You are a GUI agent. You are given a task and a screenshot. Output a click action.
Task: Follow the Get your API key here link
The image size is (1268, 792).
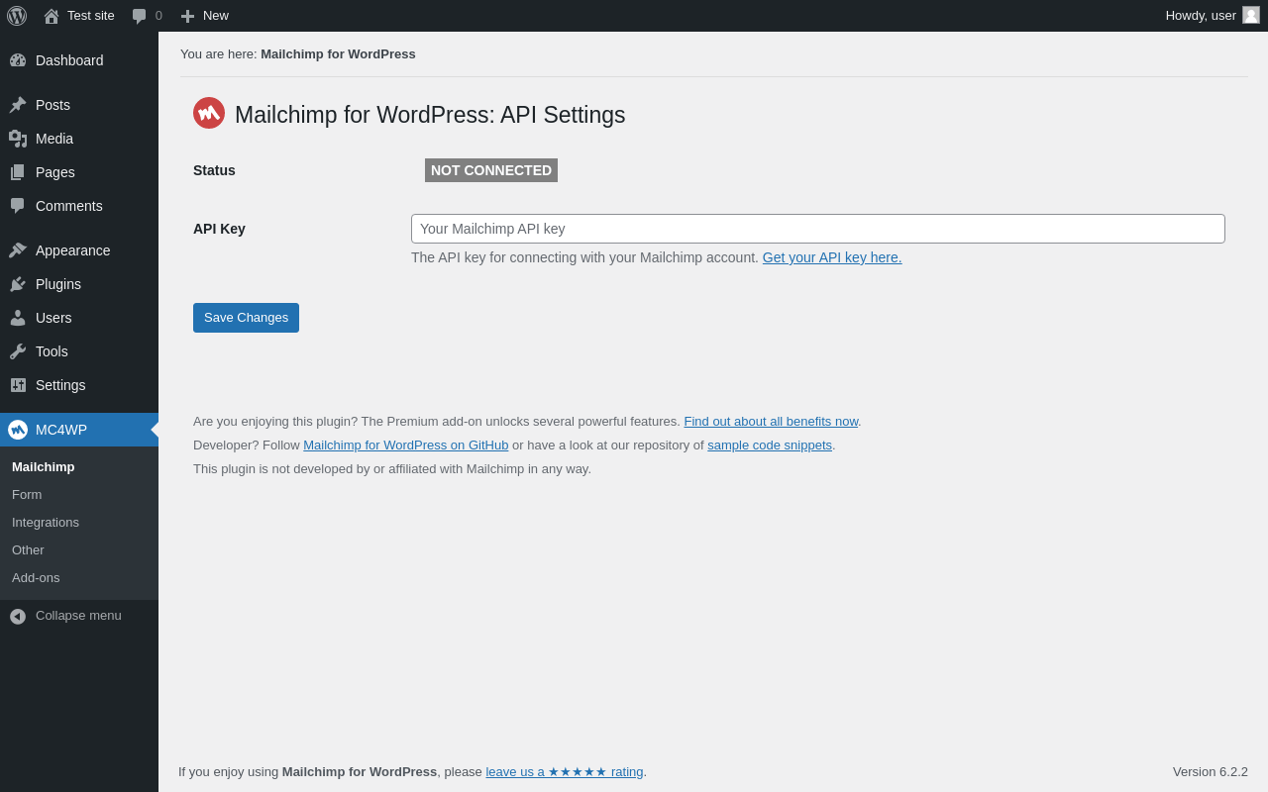(832, 257)
